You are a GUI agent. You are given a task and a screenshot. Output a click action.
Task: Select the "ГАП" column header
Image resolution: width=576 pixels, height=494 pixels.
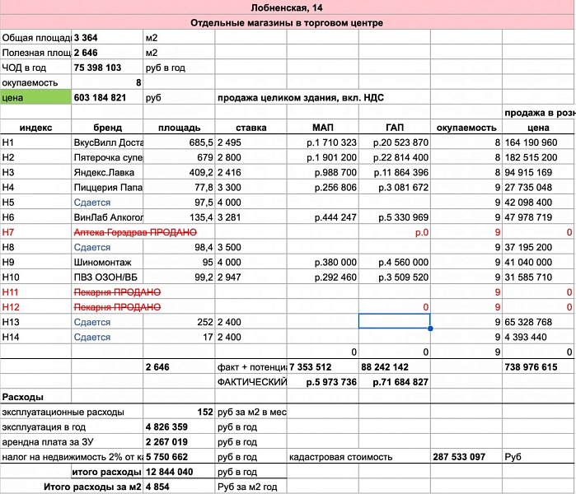pos(394,128)
